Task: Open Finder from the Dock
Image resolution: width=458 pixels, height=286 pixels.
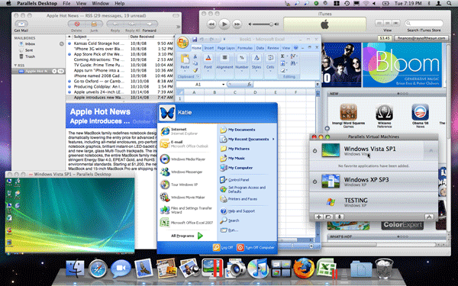Action: pyautogui.click(x=75, y=268)
